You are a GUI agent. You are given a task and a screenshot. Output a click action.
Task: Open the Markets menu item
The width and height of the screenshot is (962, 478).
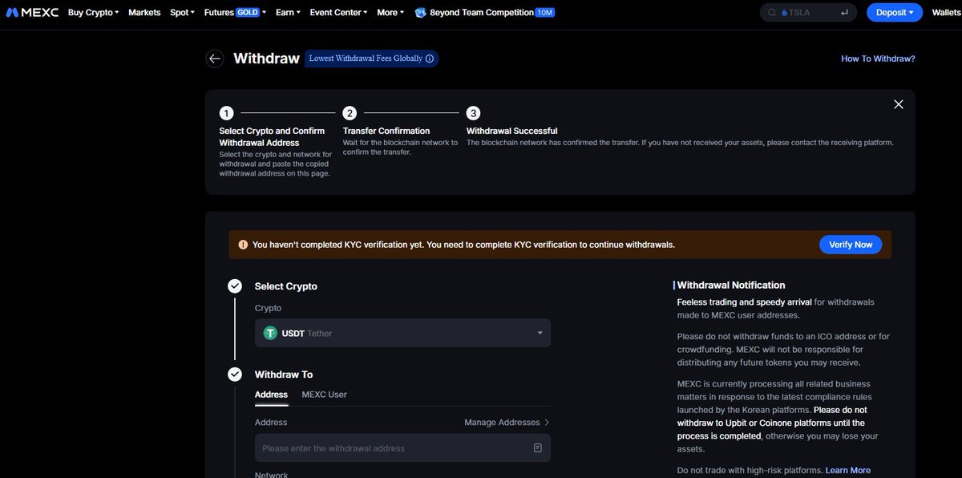[x=144, y=13]
